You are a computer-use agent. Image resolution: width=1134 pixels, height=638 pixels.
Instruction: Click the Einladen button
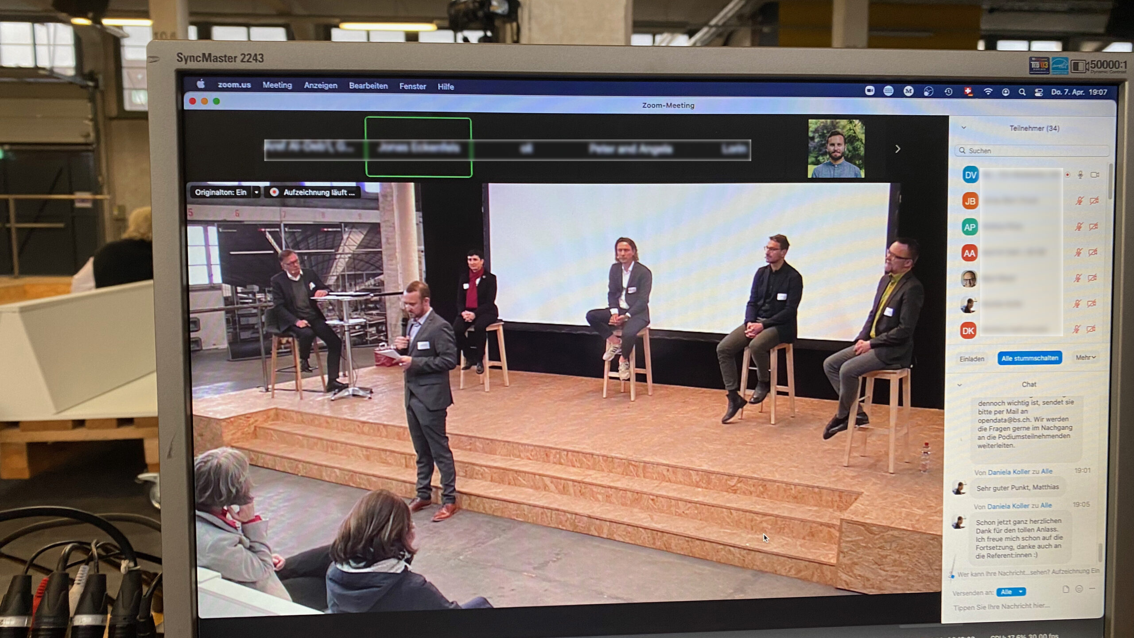click(x=971, y=359)
